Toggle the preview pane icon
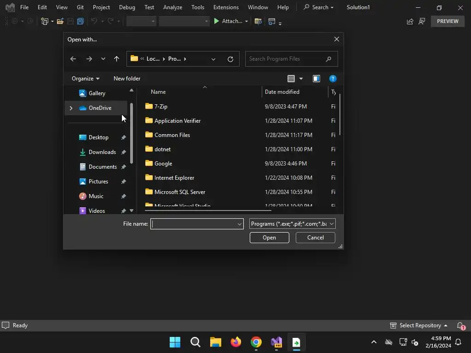Viewport: 471px width, 353px height. click(x=316, y=79)
